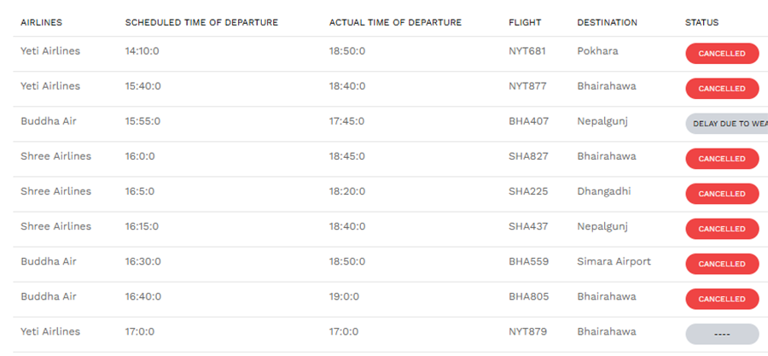Click the FLIGHT column header
The image size is (768, 356).
tap(525, 22)
